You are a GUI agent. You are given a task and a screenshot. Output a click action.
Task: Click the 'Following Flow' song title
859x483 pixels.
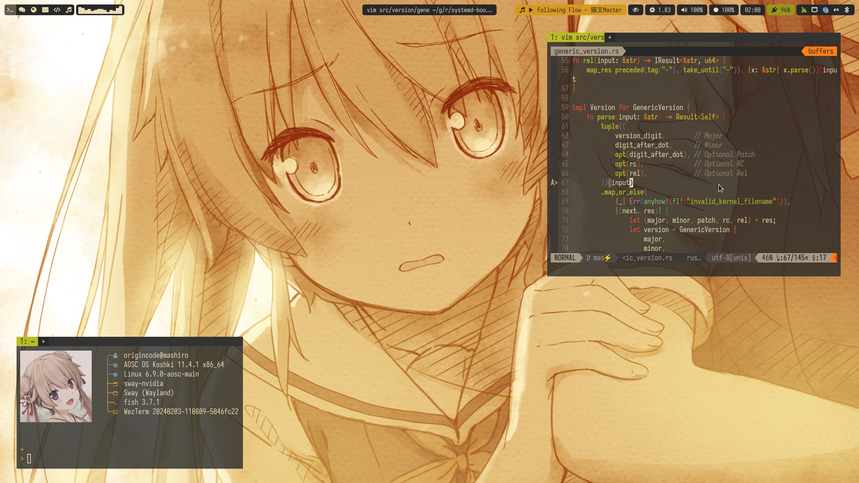coord(559,10)
